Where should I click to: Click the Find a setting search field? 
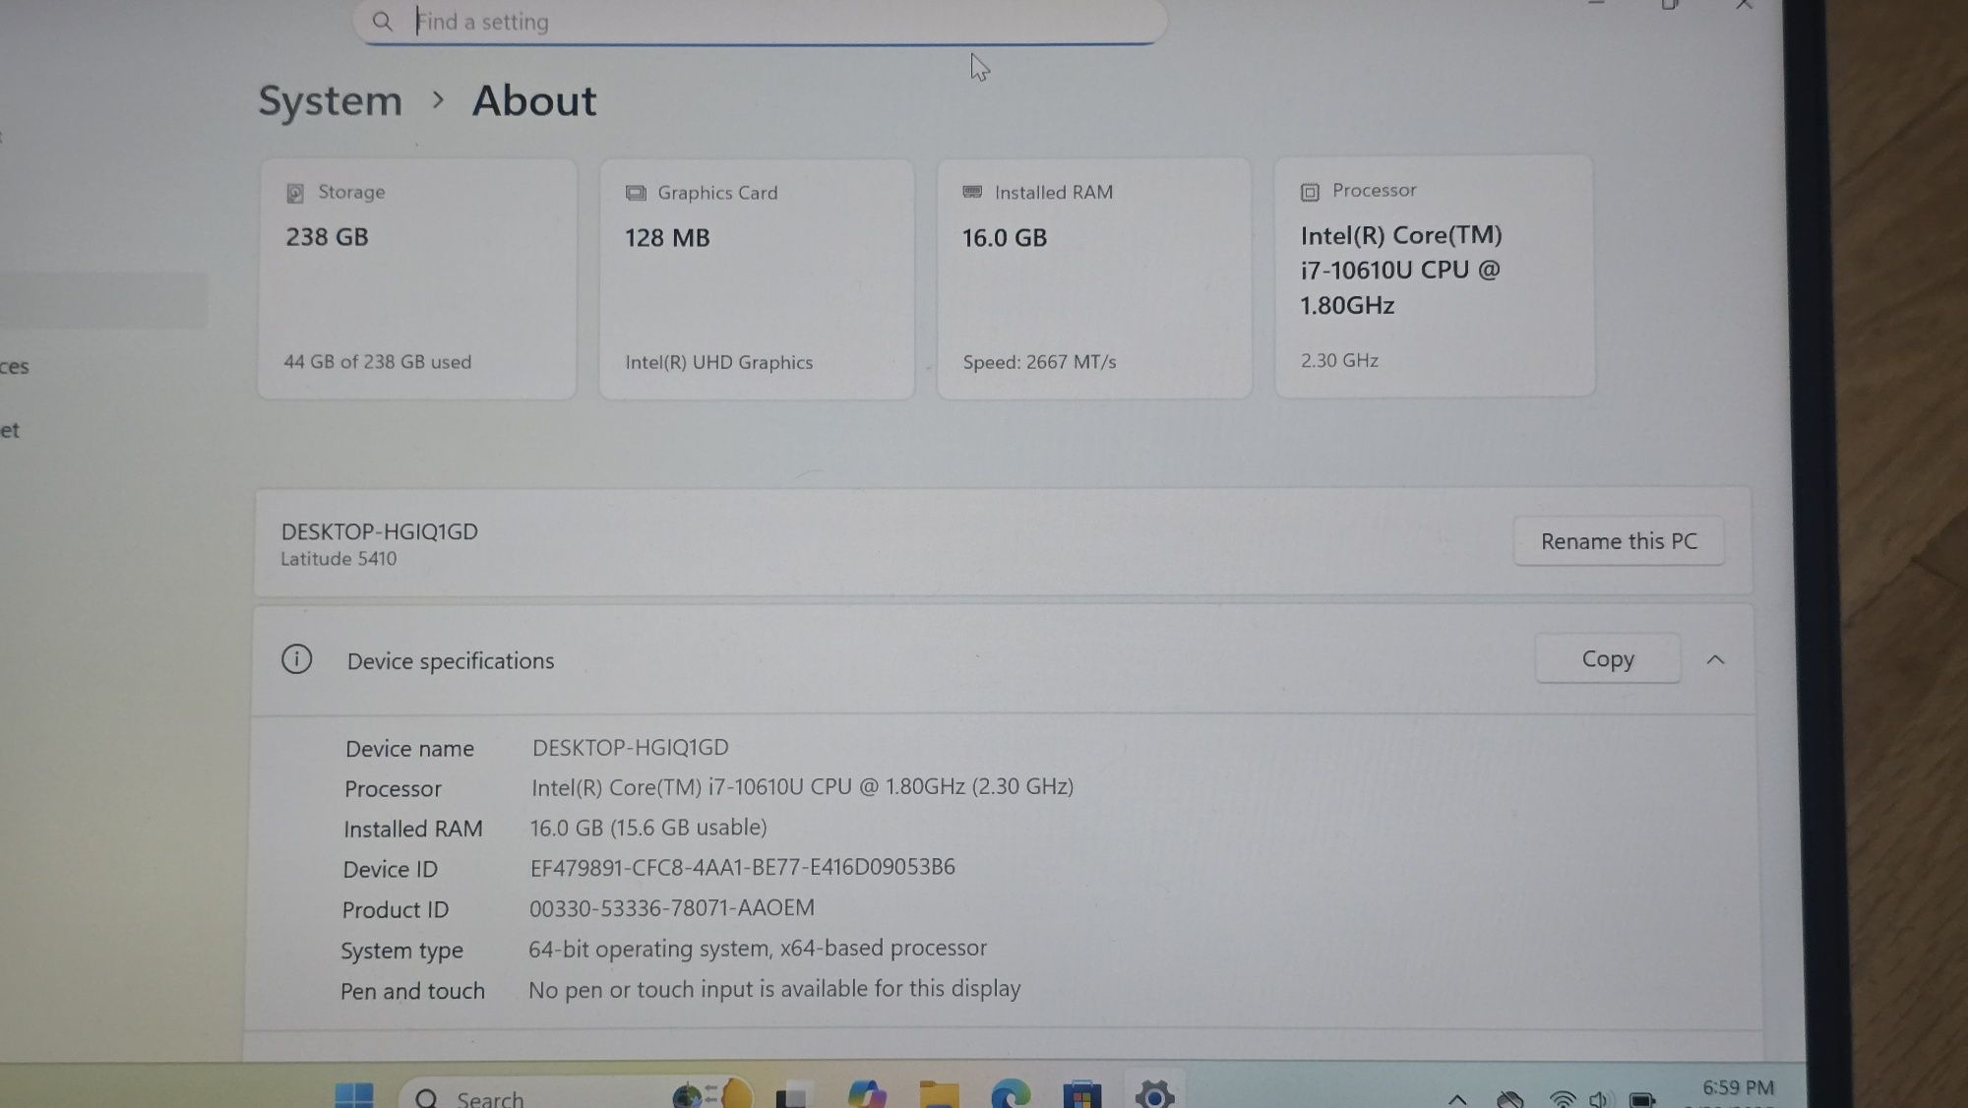coord(760,22)
